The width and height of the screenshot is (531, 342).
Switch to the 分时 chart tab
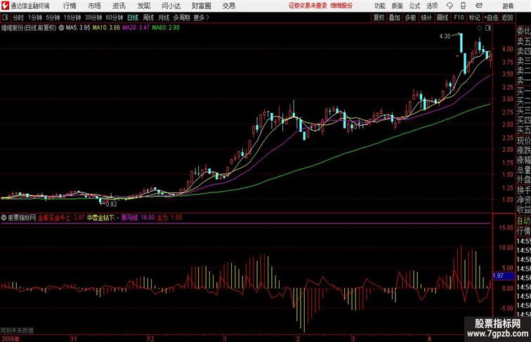(18, 18)
